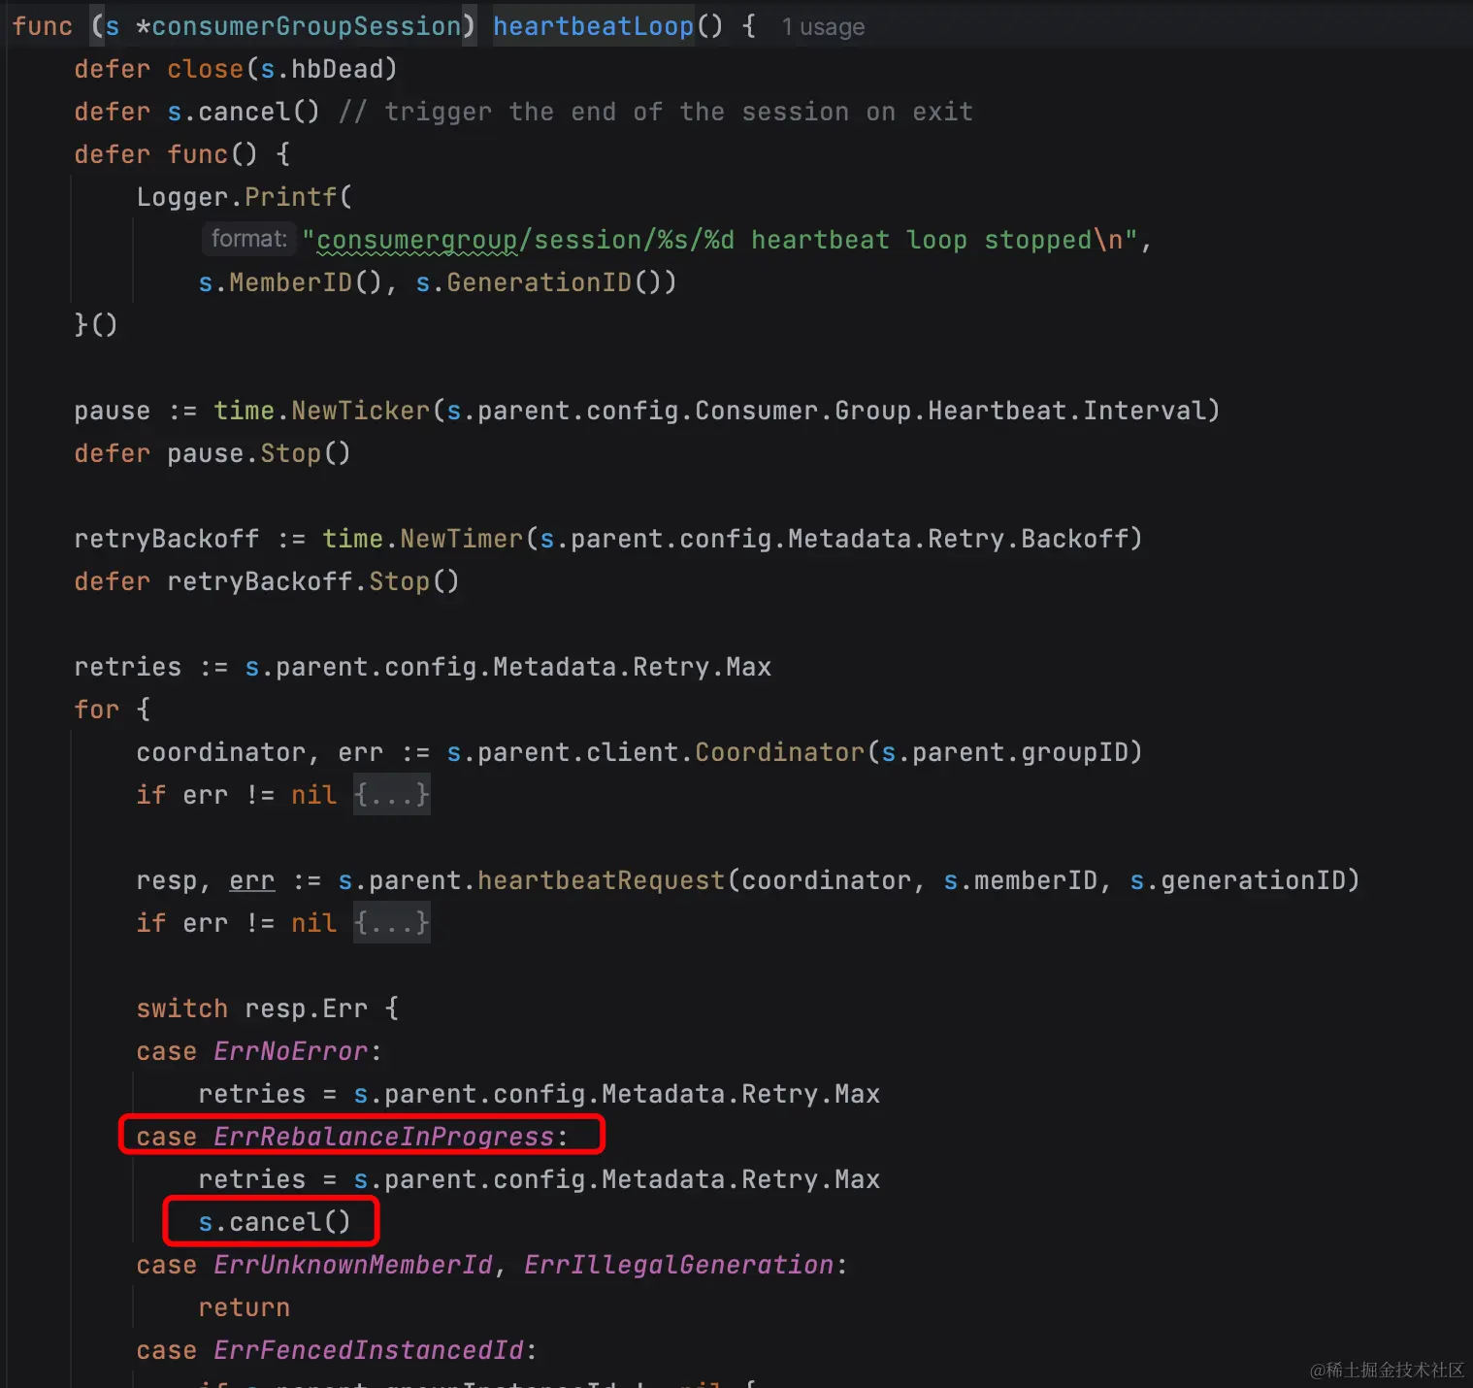
Task: Click retryBackoff.Stop() deferred call
Action: (x=313, y=581)
